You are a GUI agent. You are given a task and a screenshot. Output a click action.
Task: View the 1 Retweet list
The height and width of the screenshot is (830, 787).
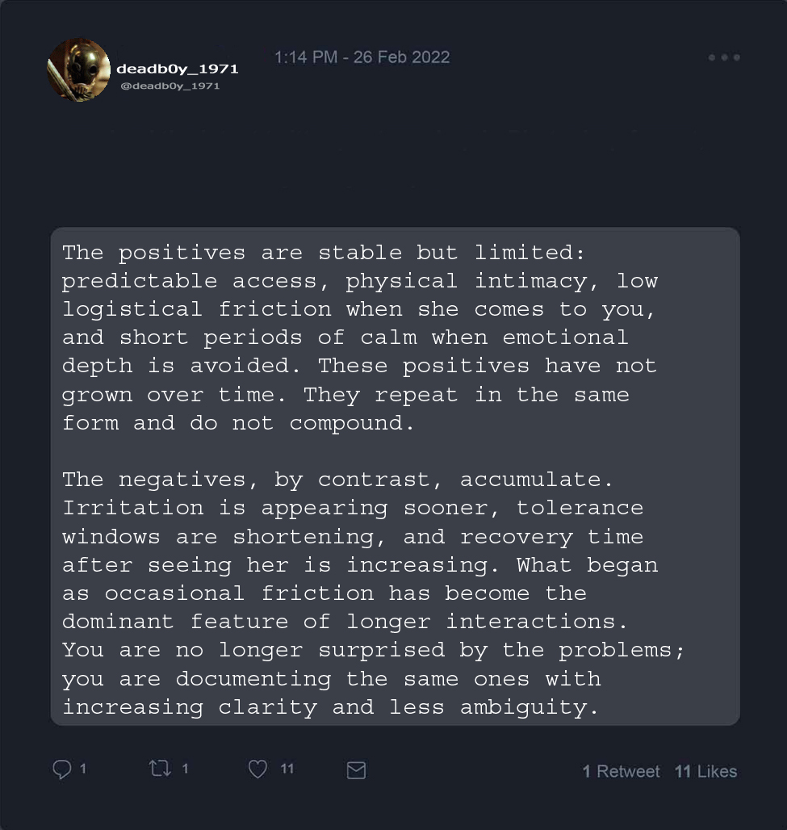point(621,772)
